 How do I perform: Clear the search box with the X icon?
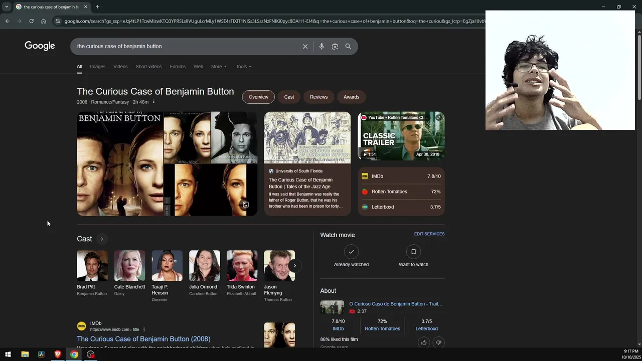click(x=305, y=47)
